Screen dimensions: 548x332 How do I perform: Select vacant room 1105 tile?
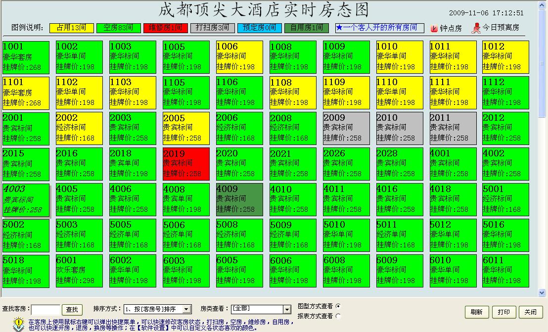click(186, 93)
